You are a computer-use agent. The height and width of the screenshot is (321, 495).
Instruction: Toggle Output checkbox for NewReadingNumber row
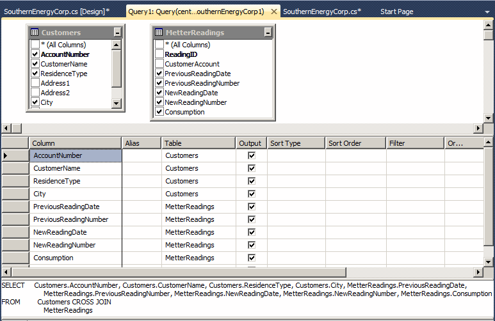[252, 245]
